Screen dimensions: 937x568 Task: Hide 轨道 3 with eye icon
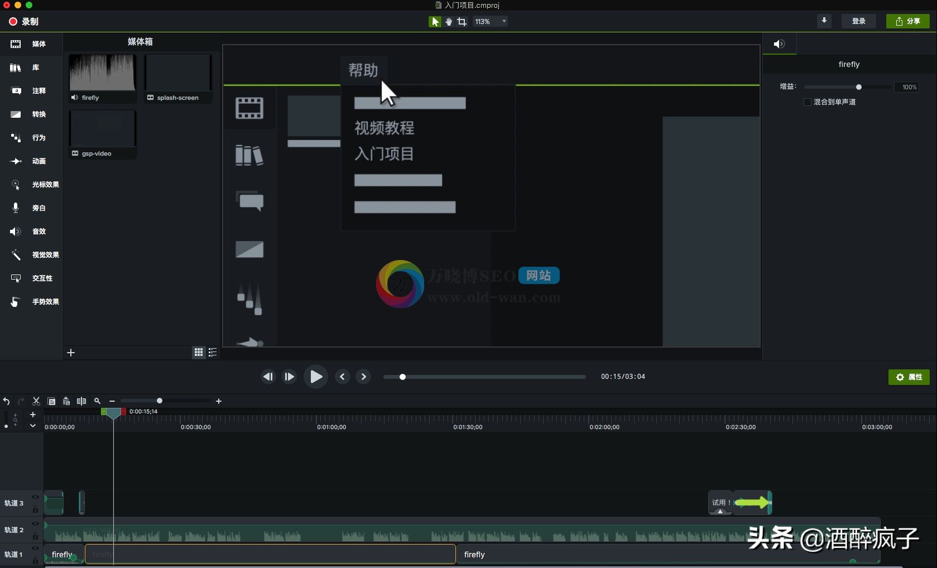tap(35, 497)
